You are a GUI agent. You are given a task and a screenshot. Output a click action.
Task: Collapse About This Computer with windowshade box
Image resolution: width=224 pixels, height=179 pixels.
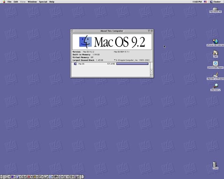pos(152,31)
